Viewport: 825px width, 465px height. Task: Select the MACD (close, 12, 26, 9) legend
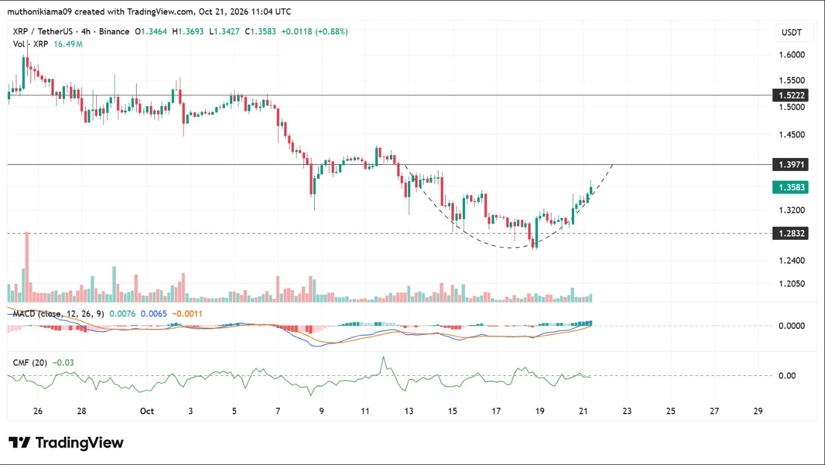(x=58, y=314)
